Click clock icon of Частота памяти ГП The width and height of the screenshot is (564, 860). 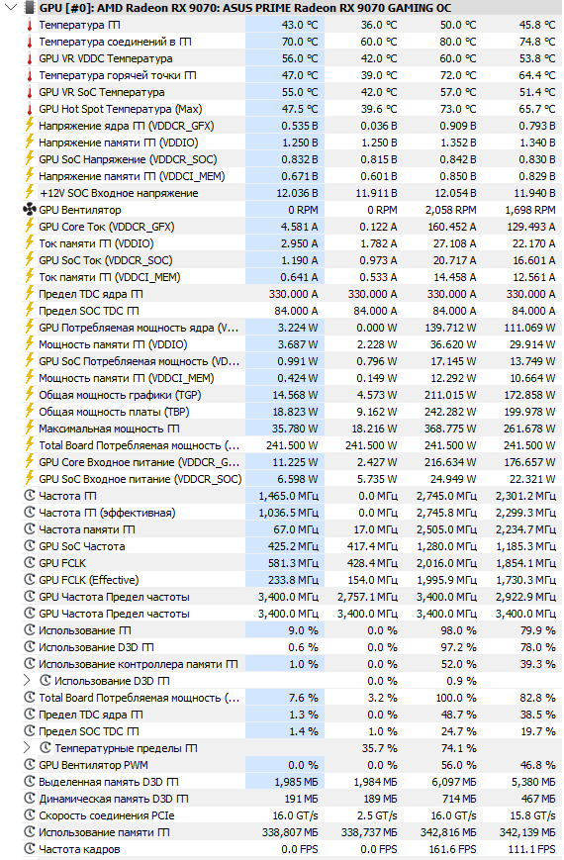[x=30, y=529]
